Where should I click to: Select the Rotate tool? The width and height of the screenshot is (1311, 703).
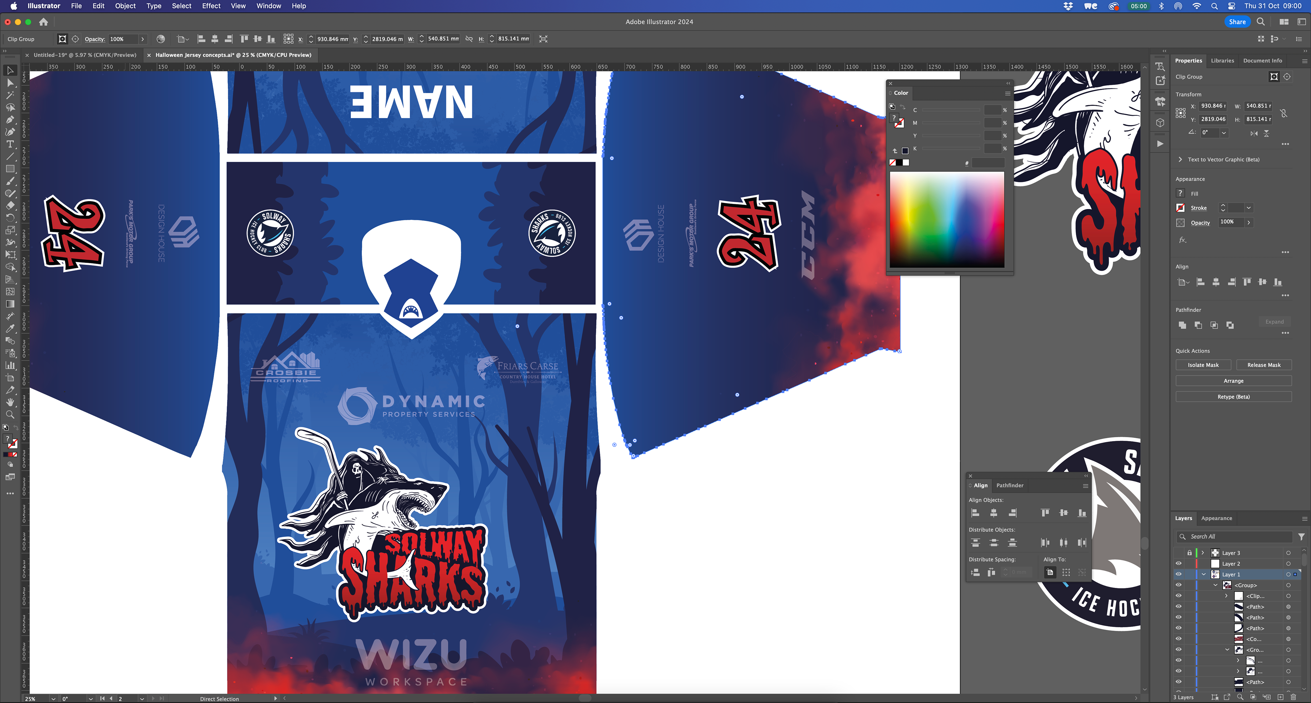point(10,218)
